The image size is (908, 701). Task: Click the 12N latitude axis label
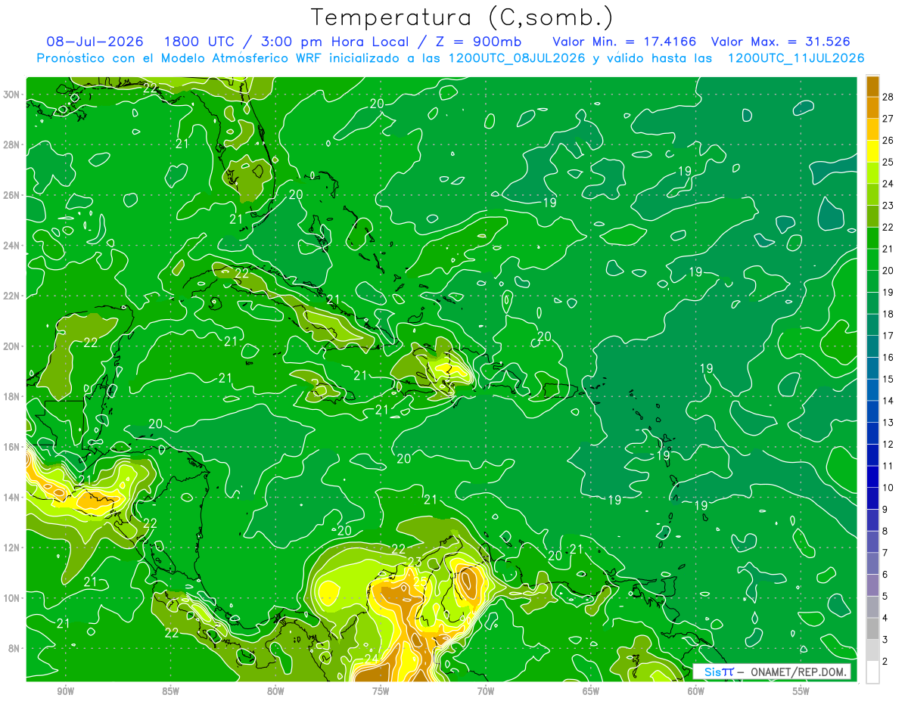[12, 547]
